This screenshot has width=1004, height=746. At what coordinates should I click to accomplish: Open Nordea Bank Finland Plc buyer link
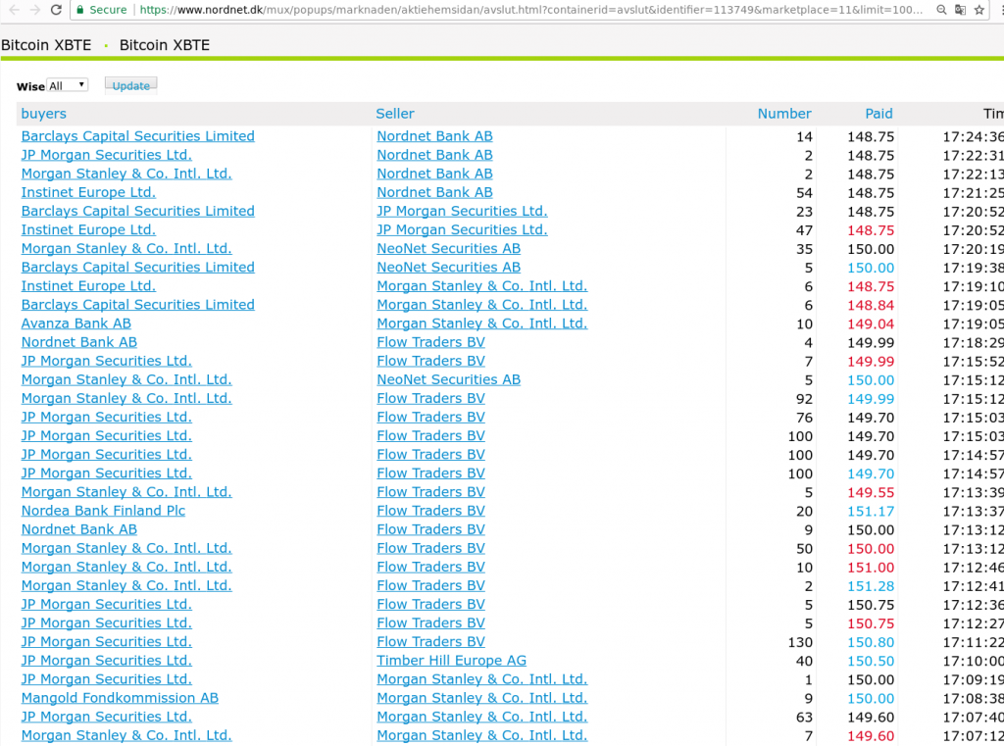103,511
